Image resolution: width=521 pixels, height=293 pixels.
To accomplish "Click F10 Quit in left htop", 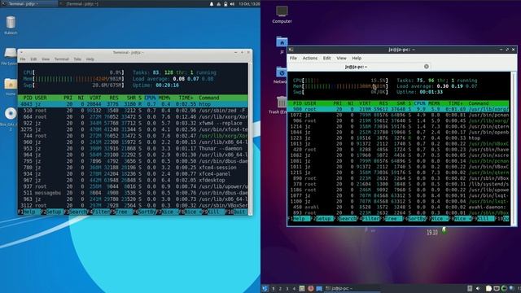I will [237, 212].
